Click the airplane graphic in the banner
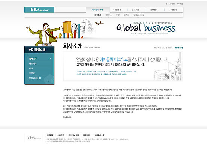The image size is (207, 150). coord(99,23)
